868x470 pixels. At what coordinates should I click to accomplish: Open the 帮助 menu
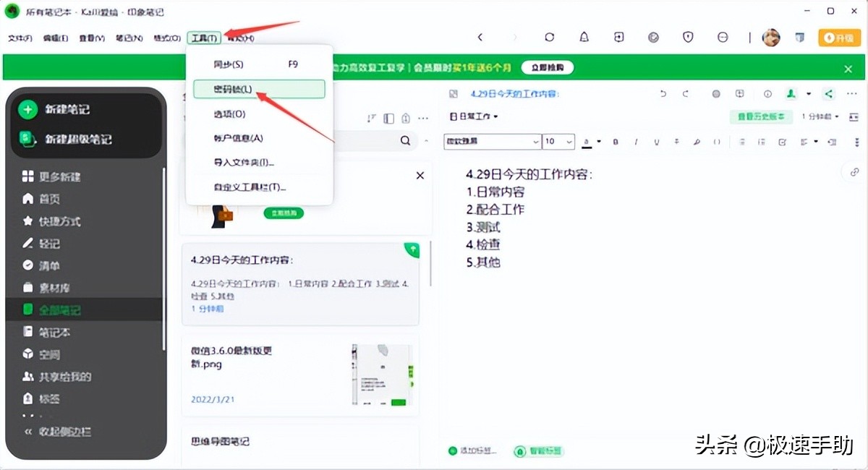[x=239, y=37]
